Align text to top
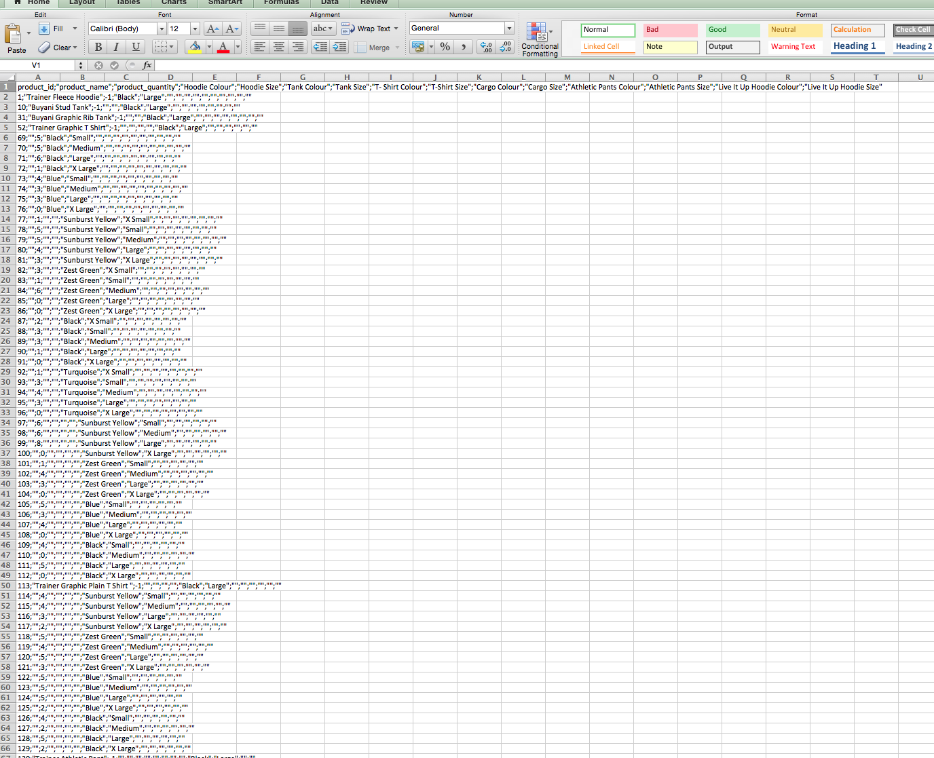This screenshot has width=934, height=758. 259,29
